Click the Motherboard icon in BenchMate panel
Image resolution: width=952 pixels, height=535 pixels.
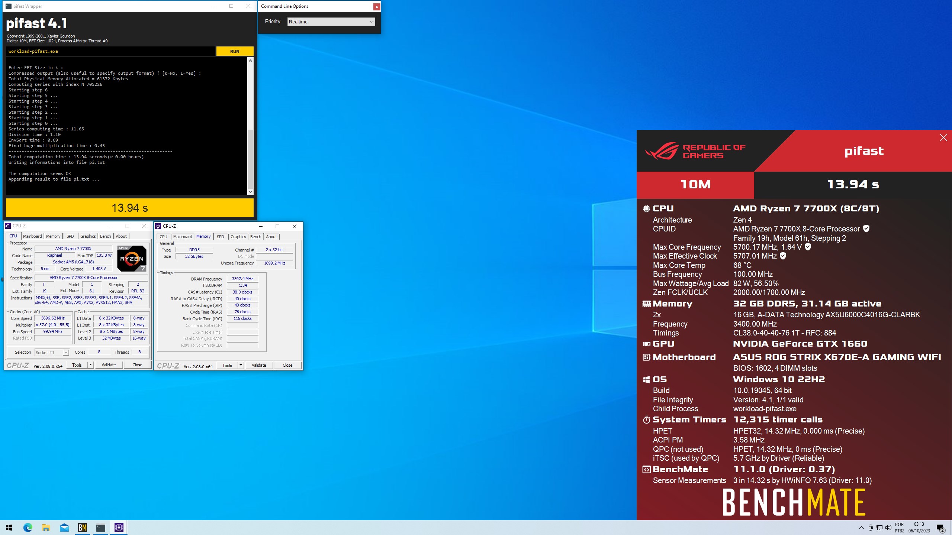(647, 357)
